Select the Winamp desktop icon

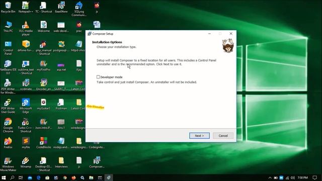tap(26, 162)
